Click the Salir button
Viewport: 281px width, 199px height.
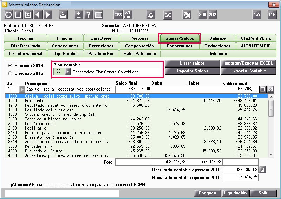263,193
